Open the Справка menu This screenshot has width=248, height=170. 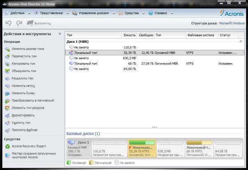[161, 13]
